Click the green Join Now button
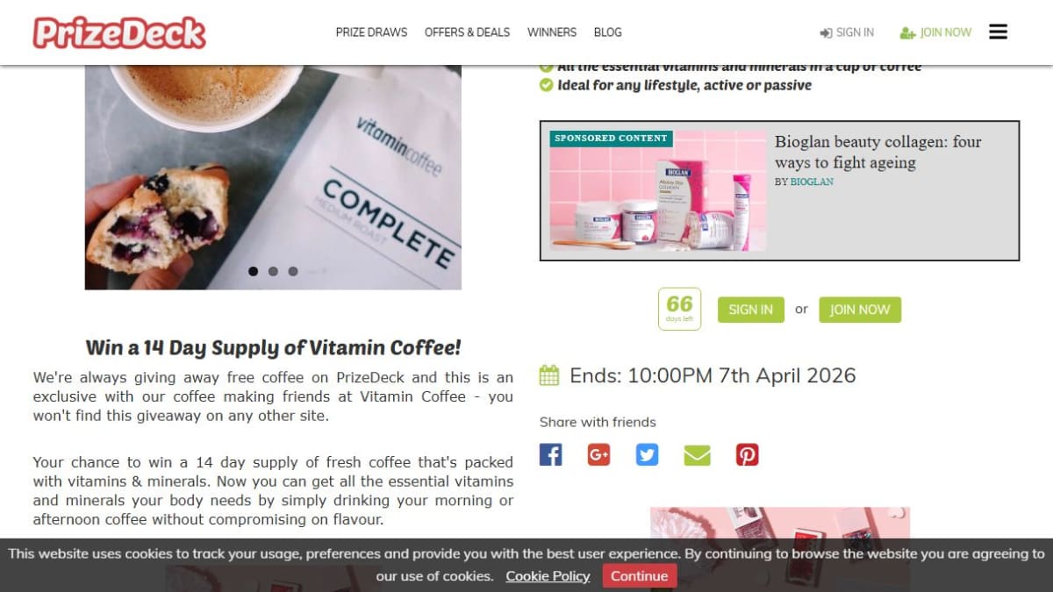Viewport: 1053px width, 592px height. pos(860,310)
